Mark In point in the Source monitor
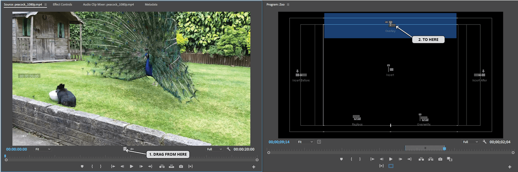Image resolution: width=518 pixels, height=172 pixels. click(x=92, y=166)
